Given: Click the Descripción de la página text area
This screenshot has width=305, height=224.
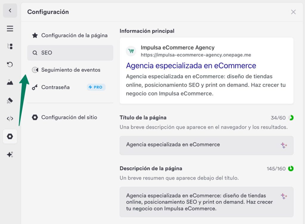Looking at the screenshot, I should [206, 202].
